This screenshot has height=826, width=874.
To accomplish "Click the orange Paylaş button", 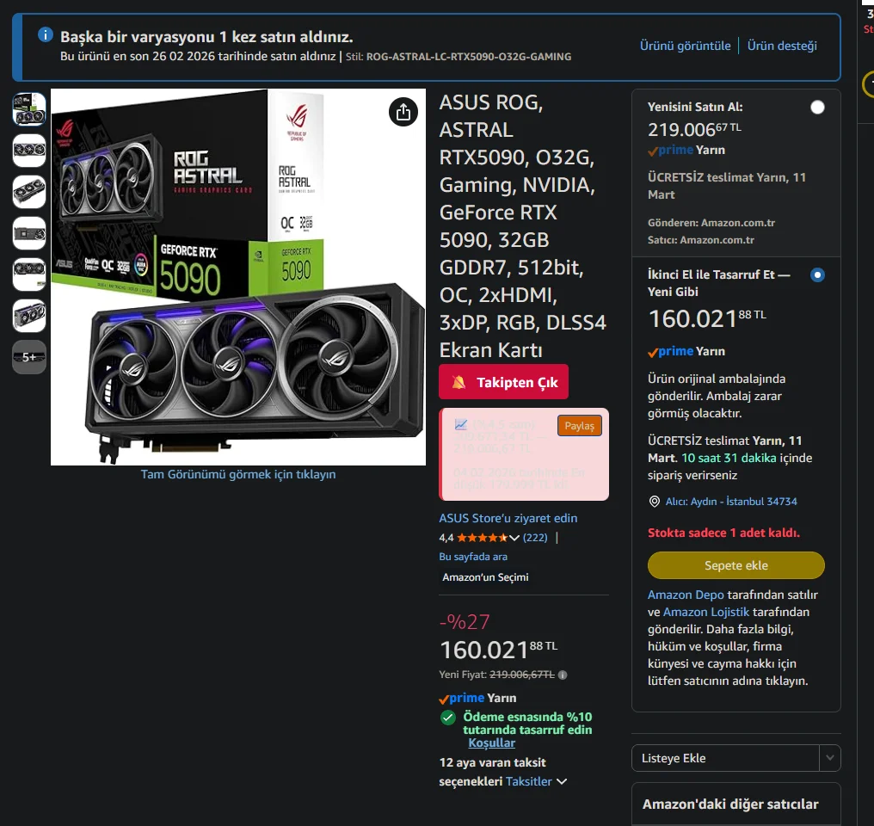I will pyautogui.click(x=579, y=426).
